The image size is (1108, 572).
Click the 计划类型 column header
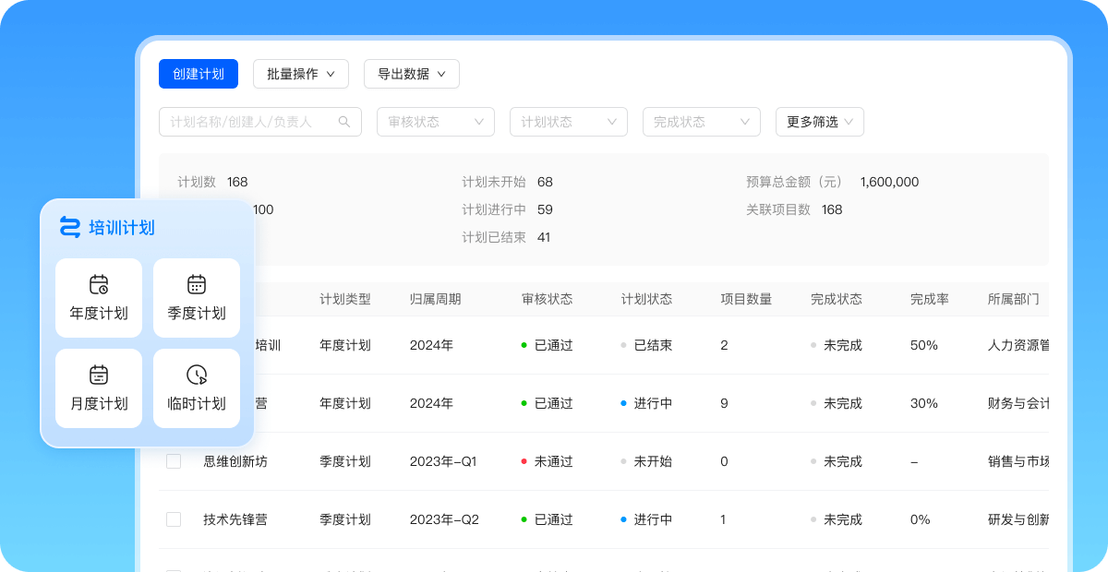pos(345,299)
